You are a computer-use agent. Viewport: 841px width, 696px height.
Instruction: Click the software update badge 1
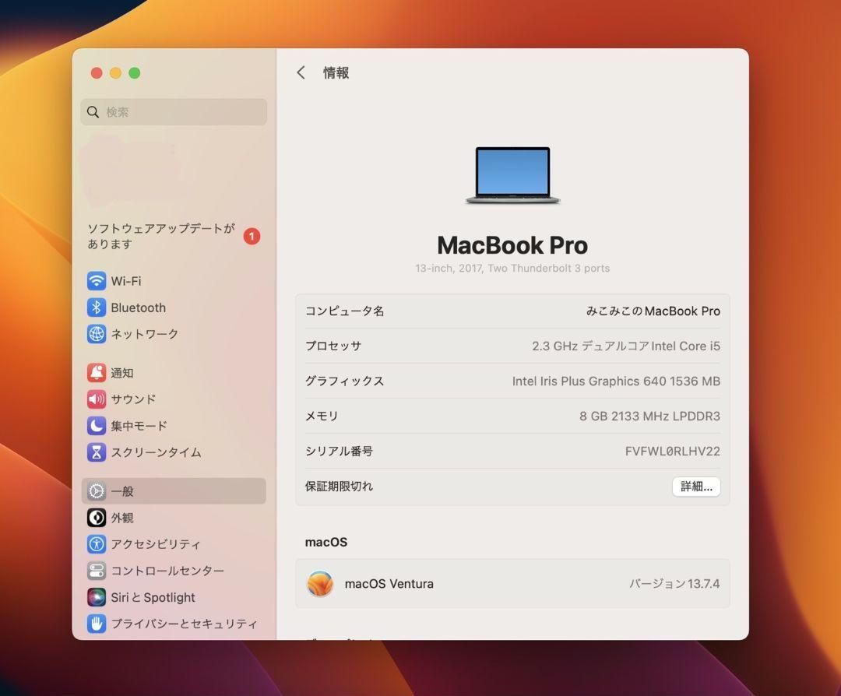click(252, 237)
